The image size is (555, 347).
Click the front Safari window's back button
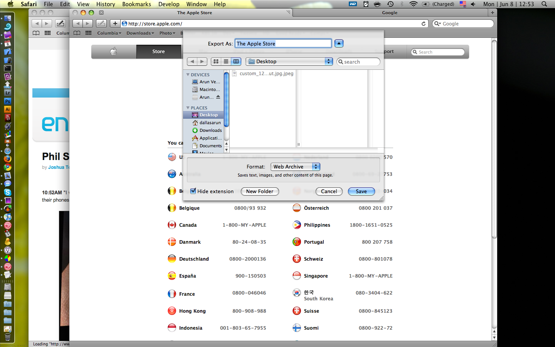[x=77, y=24]
